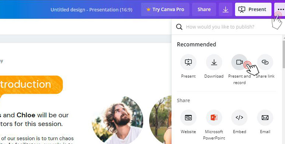Click the text 'and Chloe will be our'
285x144 pixels.
(x=36, y=115)
